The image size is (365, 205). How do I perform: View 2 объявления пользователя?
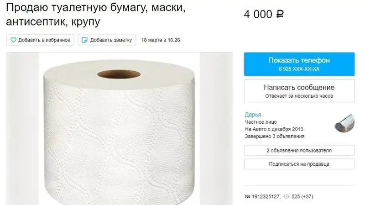(299, 151)
